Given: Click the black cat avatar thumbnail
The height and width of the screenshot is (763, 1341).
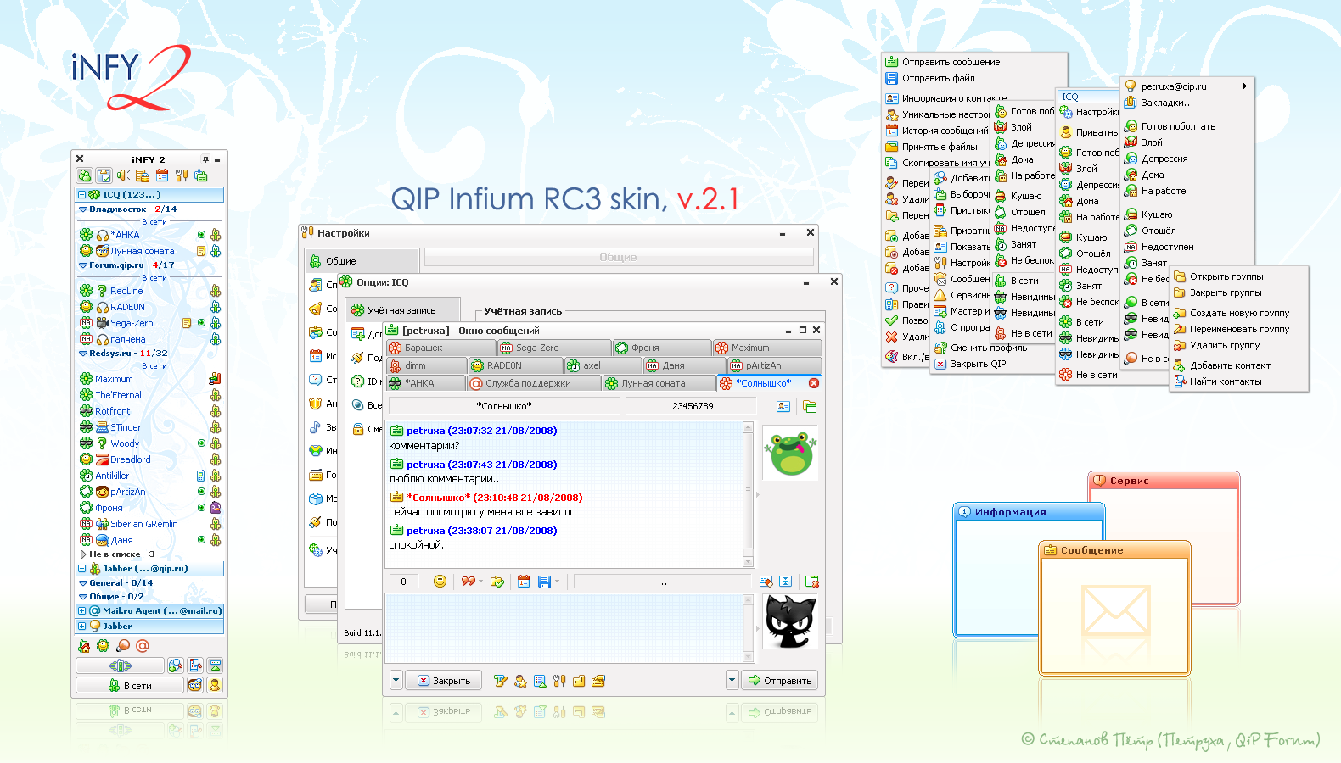Looking at the screenshot, I should [790, 621].
